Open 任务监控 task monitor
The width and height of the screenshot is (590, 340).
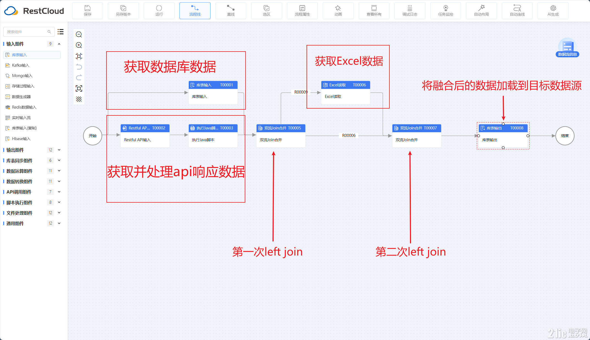(x=446, y=11)
